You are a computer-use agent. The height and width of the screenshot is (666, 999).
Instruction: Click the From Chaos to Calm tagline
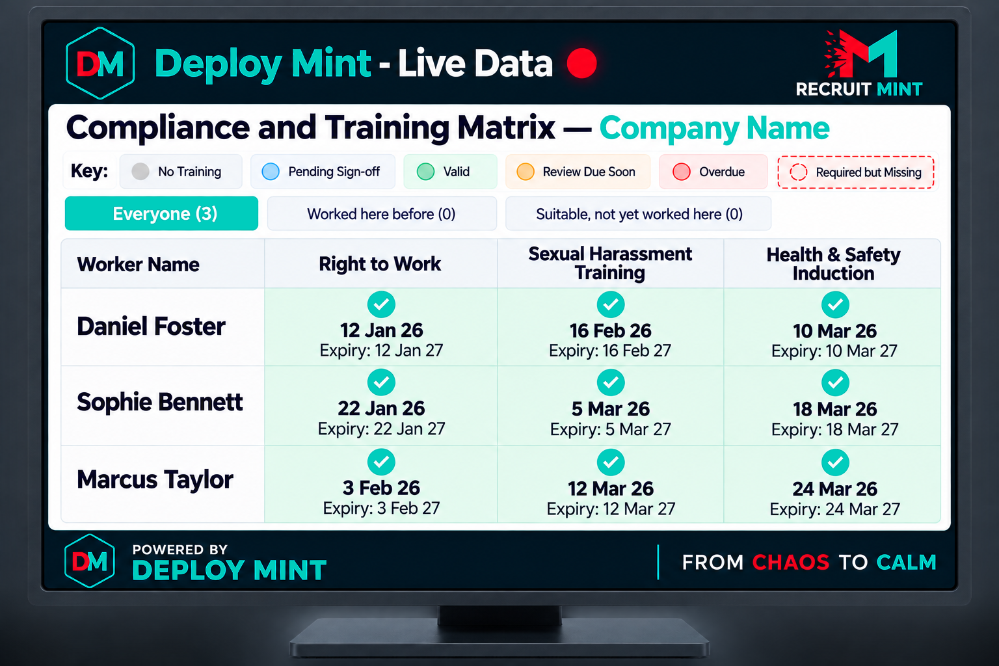(x=809, y=562)
